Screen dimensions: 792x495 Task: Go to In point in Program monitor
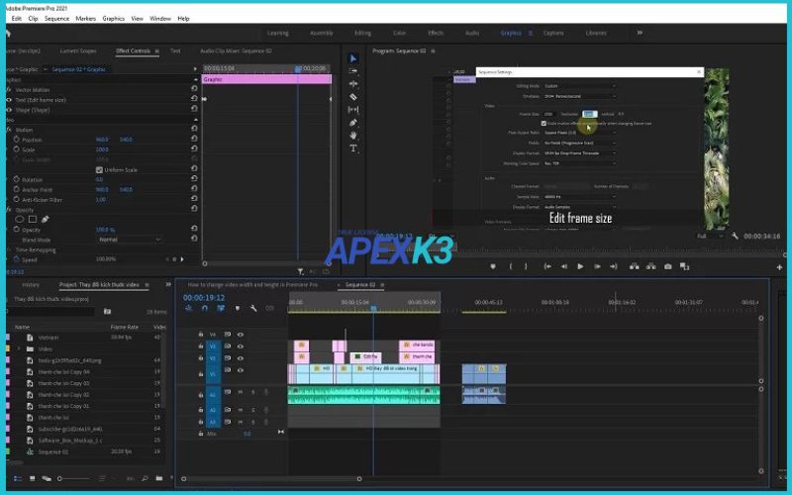547,266
